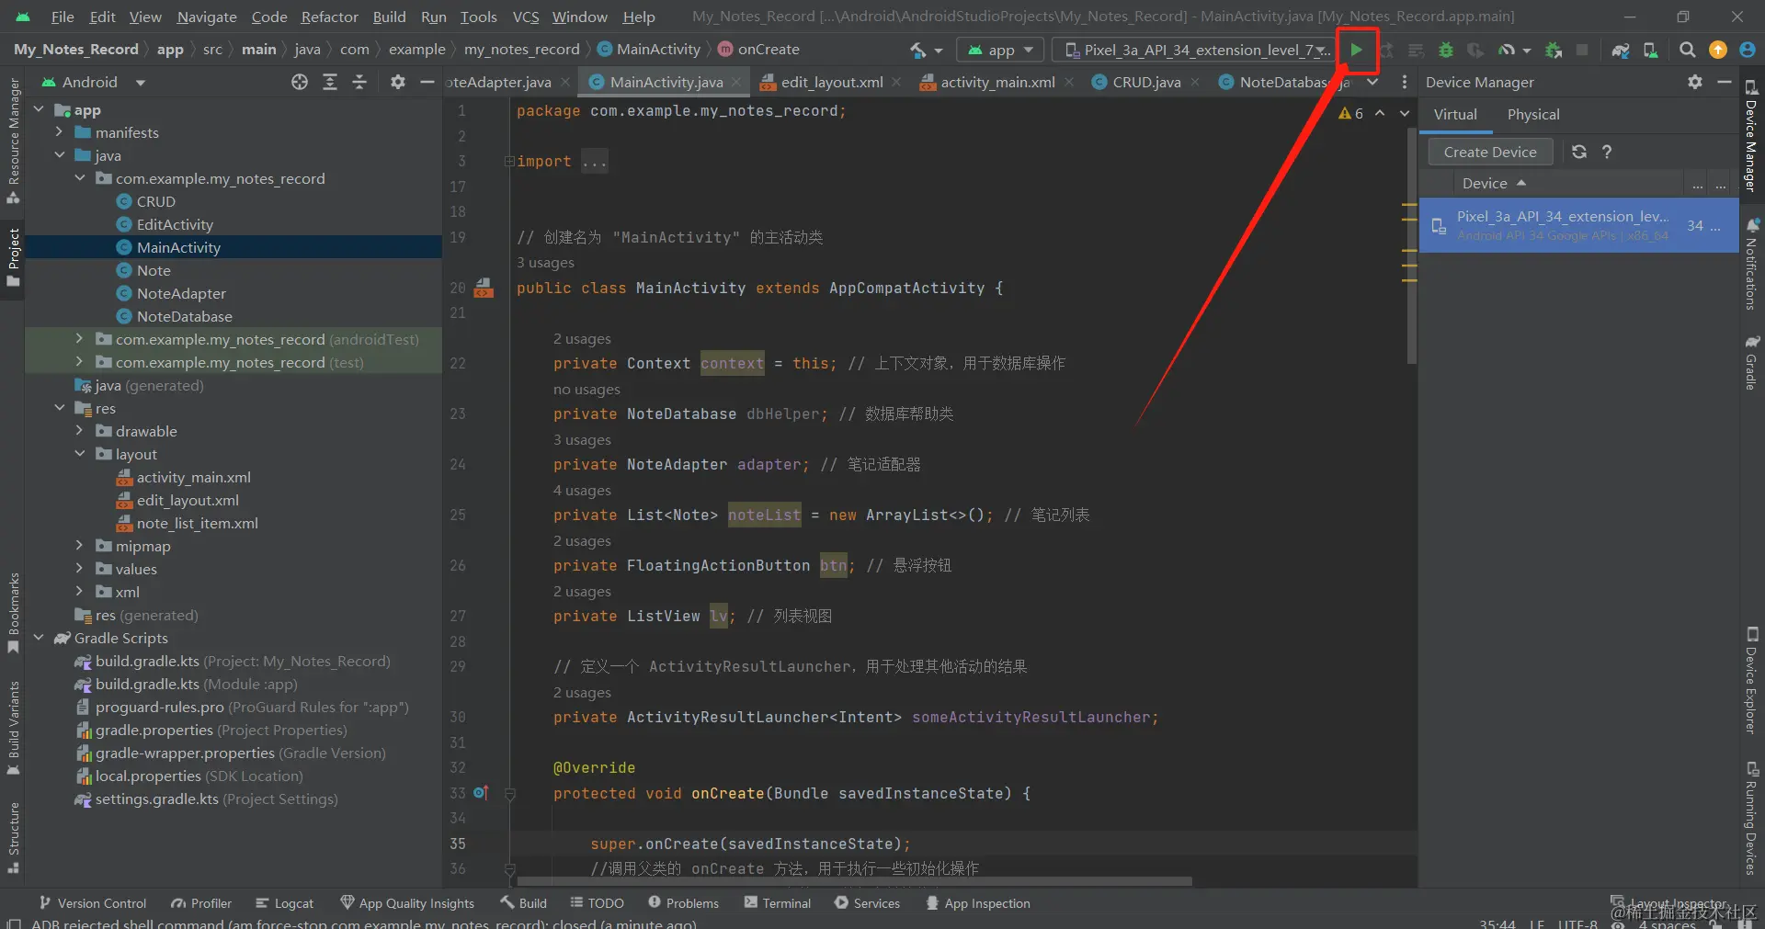This screenshot has height=929, width=1765.
Task: Click Expand All icon in project panel
Action: click(x=330, y=82)
